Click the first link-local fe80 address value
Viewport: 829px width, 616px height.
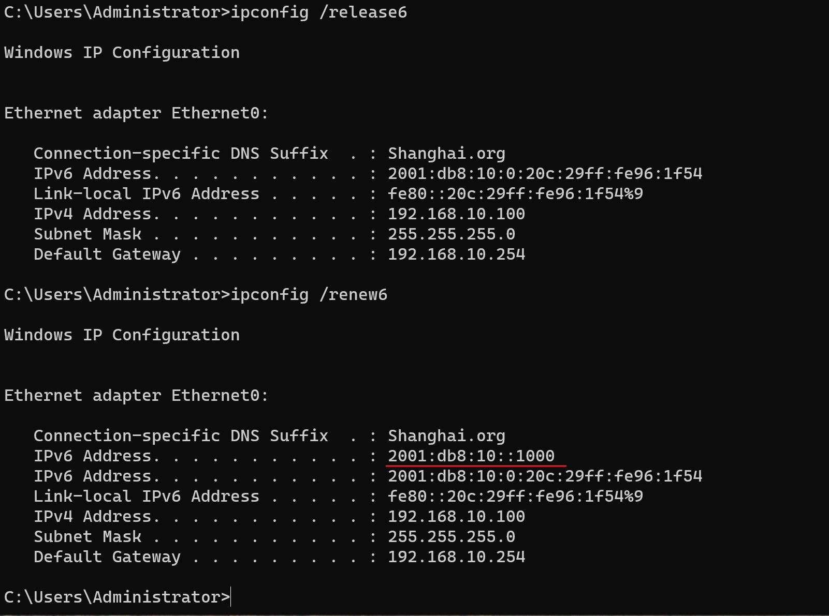(516, 194)
